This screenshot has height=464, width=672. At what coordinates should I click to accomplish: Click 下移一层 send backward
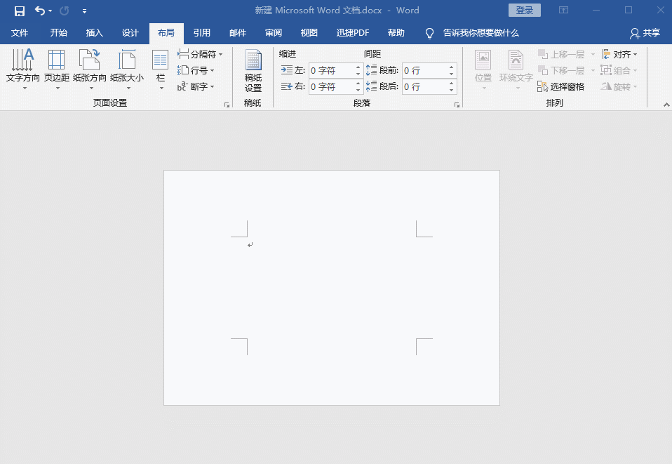[x=561, y=70]
